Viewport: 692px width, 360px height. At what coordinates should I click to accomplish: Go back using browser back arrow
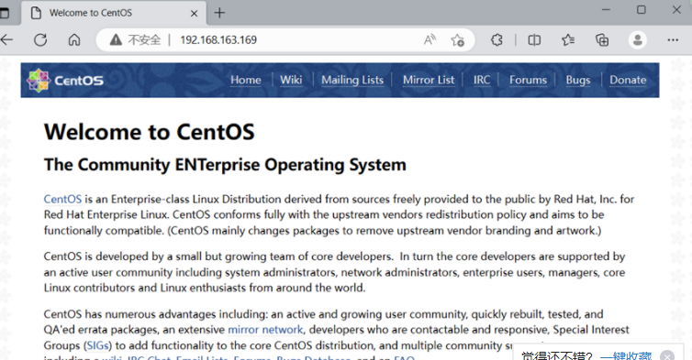coord(6,40)
